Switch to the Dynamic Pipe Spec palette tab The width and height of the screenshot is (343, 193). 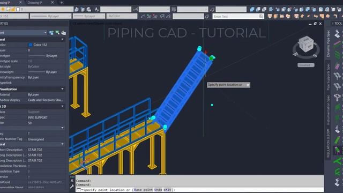328,43
